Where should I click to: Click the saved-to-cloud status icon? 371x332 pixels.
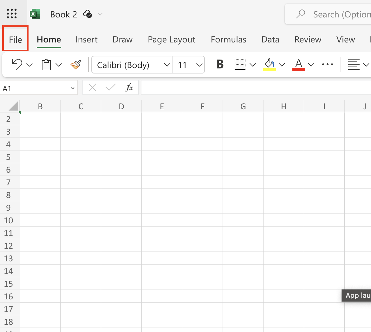tap(88, 14)
